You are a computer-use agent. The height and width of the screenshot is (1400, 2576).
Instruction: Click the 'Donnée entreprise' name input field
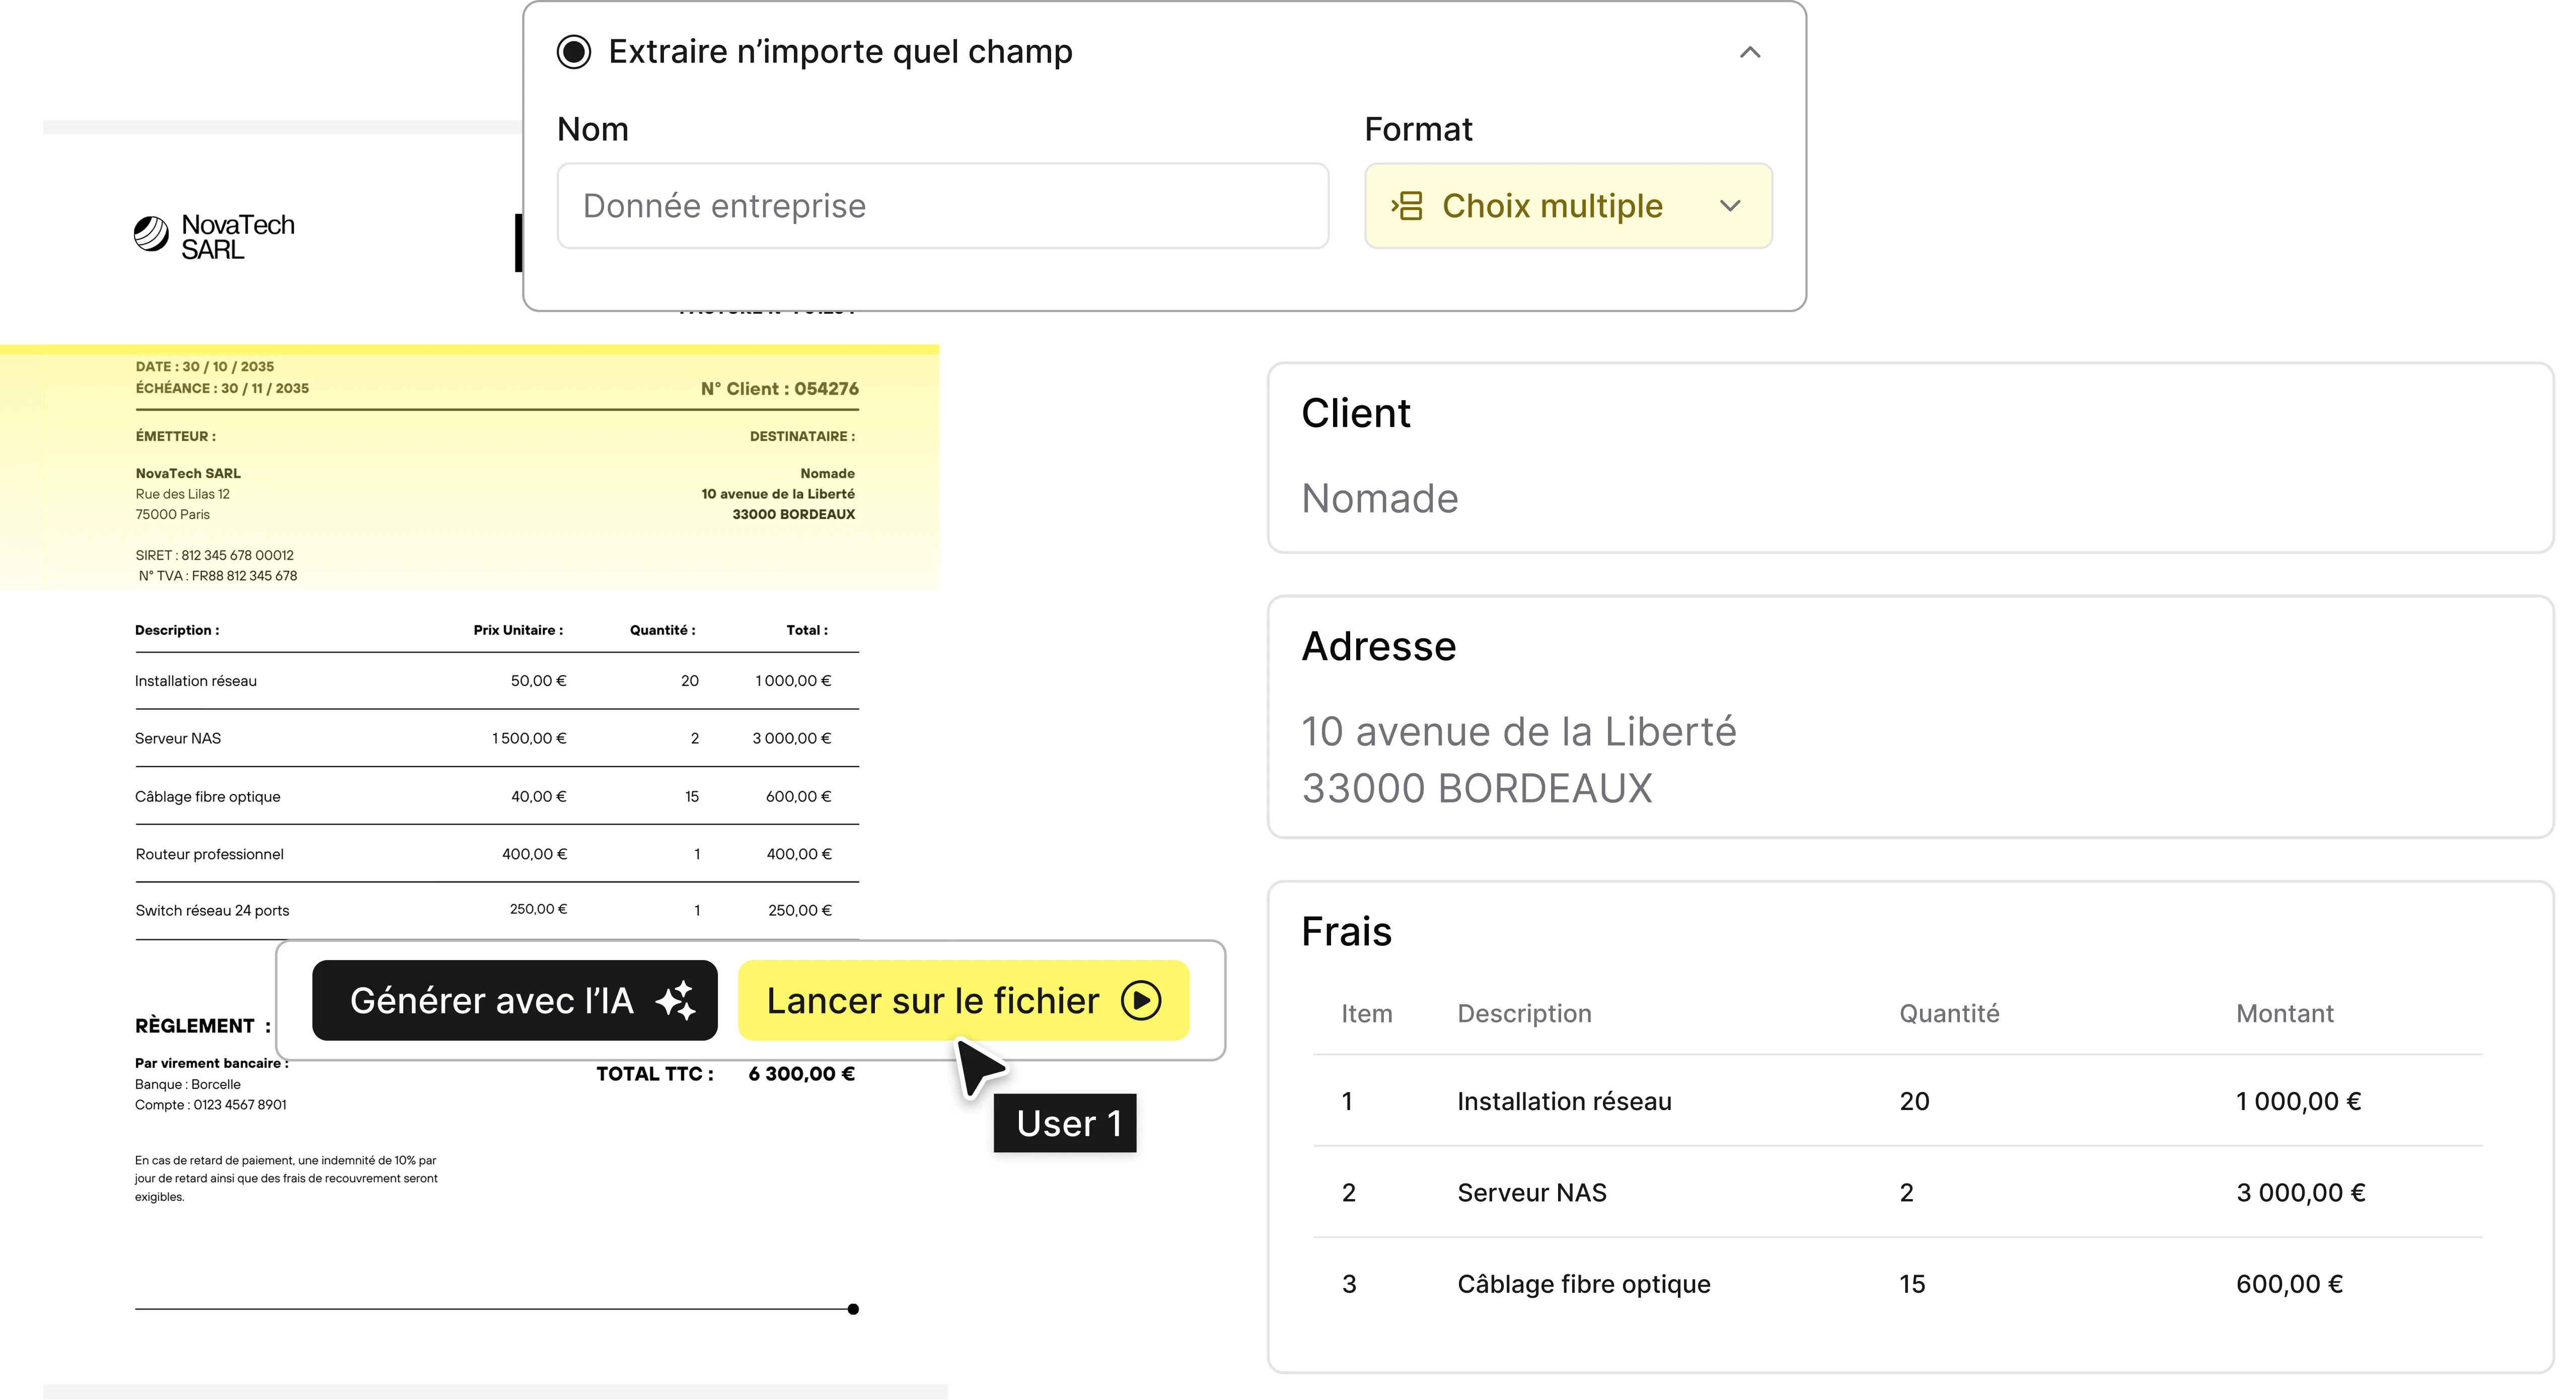(x=942, y=206)
